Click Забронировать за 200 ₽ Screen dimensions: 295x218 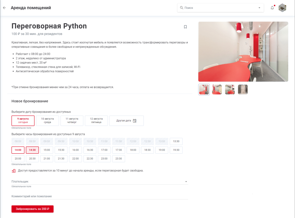(x=32, y=209)
